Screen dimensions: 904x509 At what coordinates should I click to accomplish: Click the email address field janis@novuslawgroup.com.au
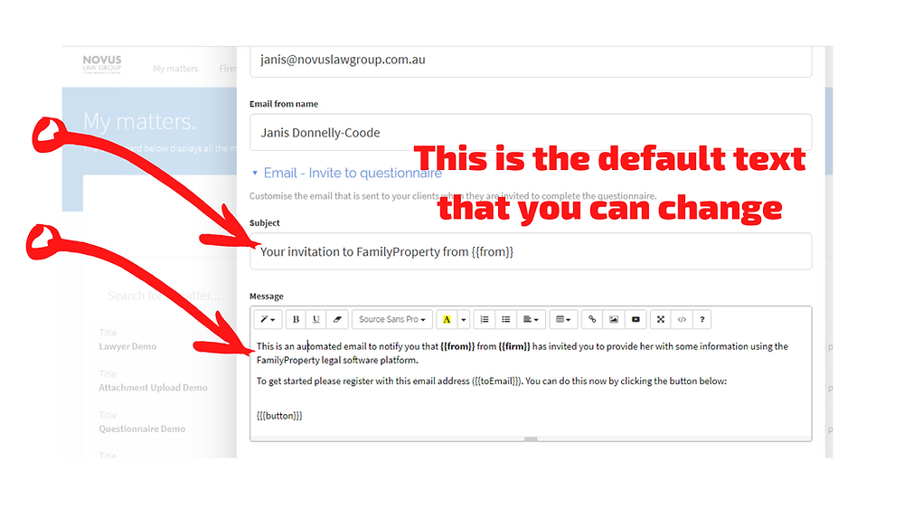click(531, 61)
